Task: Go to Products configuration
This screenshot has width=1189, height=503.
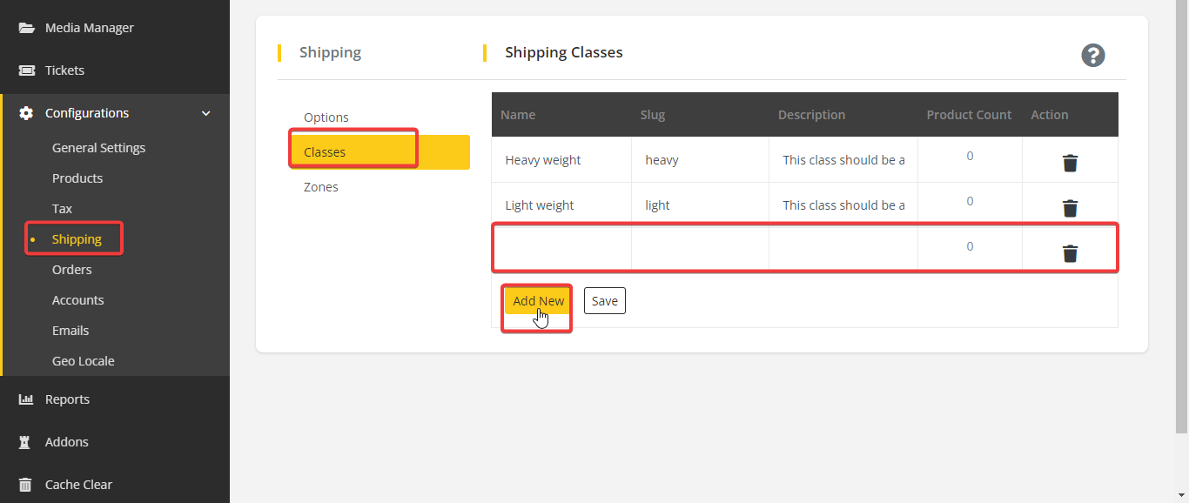Action: 77,178
